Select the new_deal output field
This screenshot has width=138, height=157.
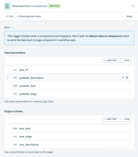point(69,128)
